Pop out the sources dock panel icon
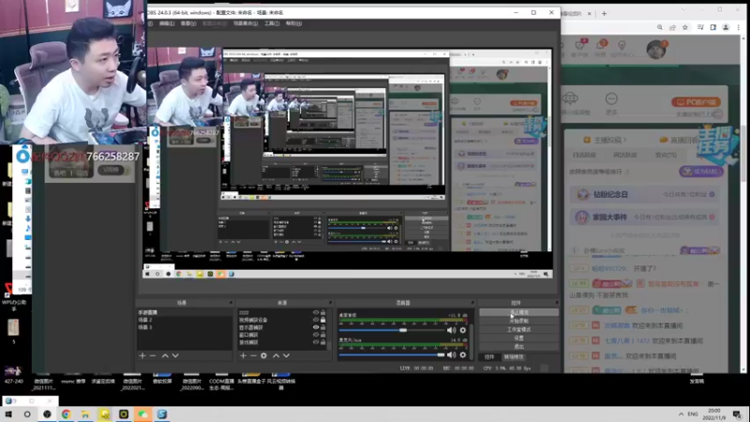 330,303
